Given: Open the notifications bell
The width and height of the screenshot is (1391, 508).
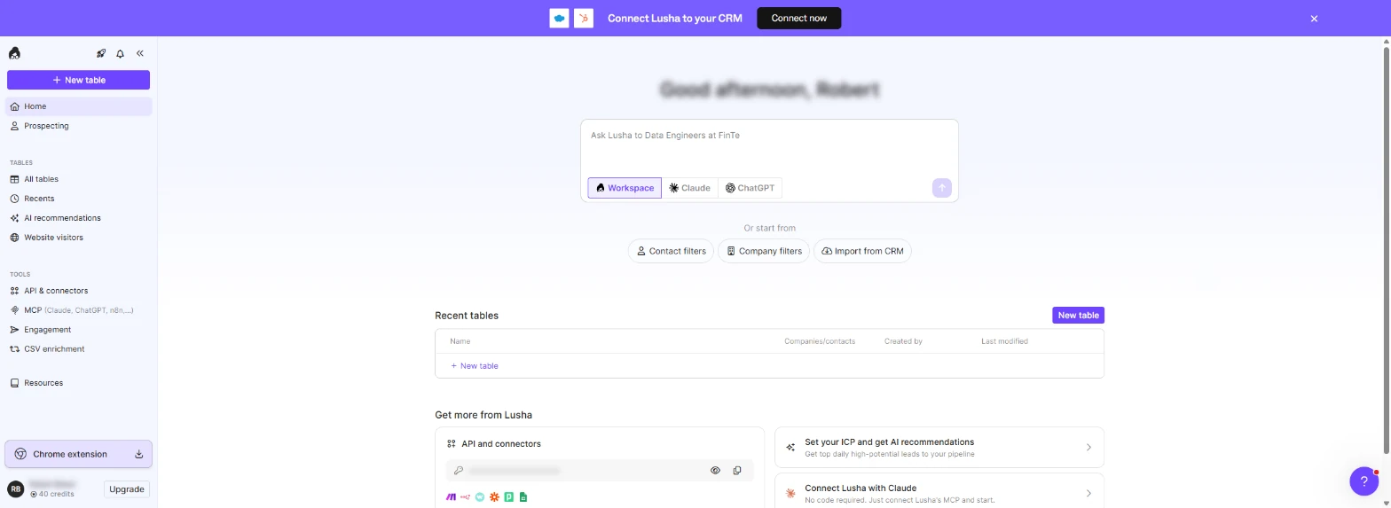Looking at the screenshot, I should (x=121, y=54).
